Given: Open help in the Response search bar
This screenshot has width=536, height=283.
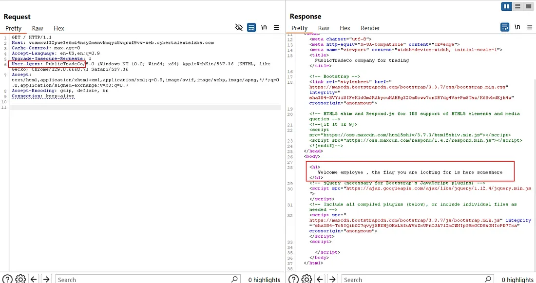Looking at the screenshot, I should (x=293, y=279).
